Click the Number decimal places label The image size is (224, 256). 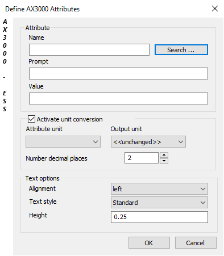pos(56,158)
